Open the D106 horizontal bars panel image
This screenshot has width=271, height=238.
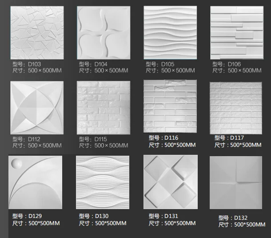click(x=237, y=33)
